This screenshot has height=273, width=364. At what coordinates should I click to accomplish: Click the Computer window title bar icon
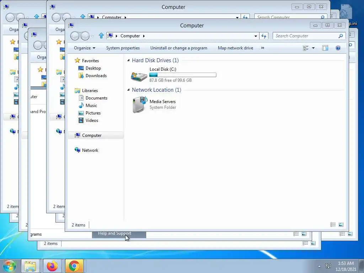[71, 25]
